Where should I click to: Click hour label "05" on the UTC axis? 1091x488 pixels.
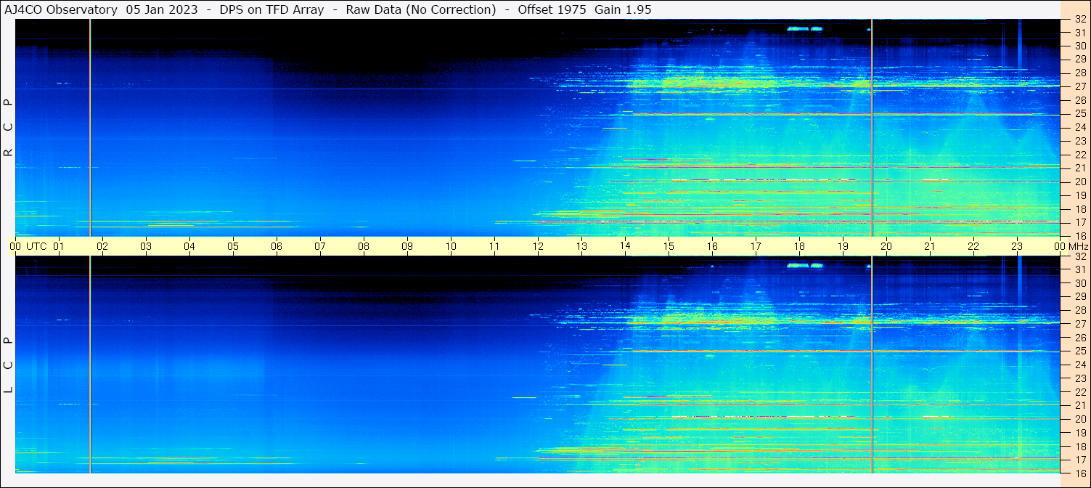233,246
